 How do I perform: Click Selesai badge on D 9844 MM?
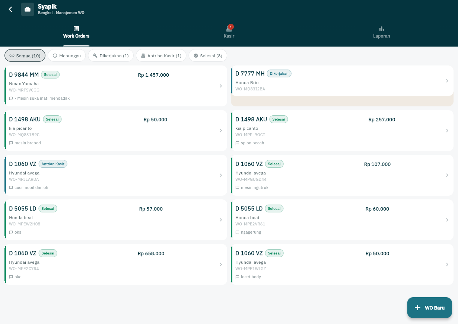coord(50,75)
